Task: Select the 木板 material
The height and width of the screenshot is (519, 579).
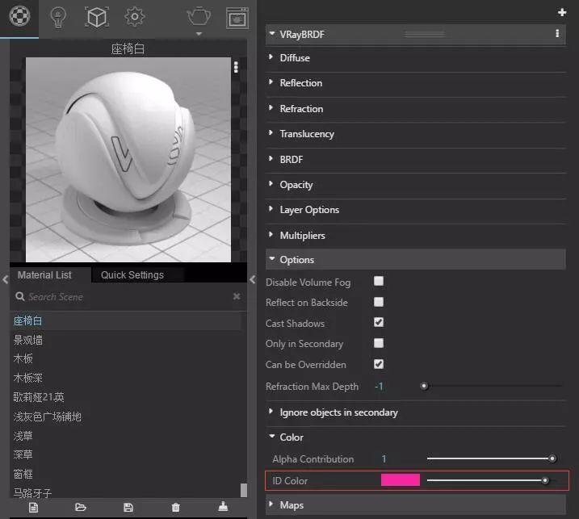Action: click(x=23, y=358)
